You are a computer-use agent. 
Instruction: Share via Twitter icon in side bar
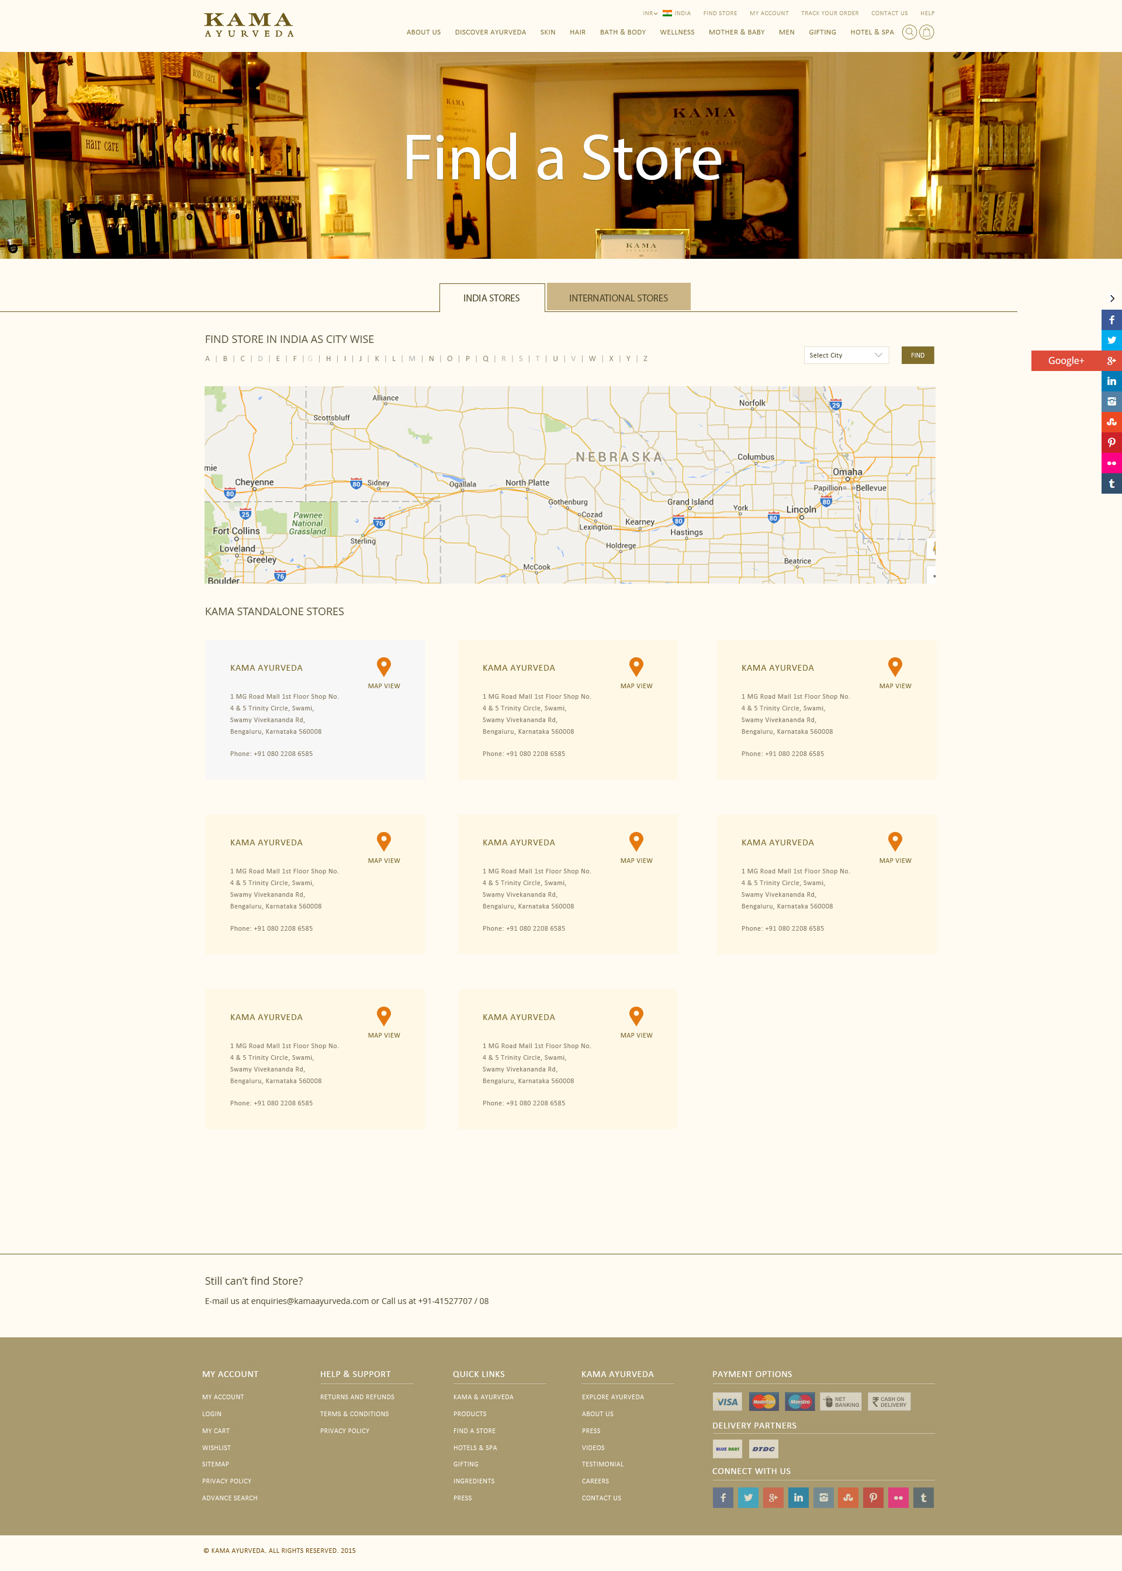pyautogui.click(x=1111, y=340)
